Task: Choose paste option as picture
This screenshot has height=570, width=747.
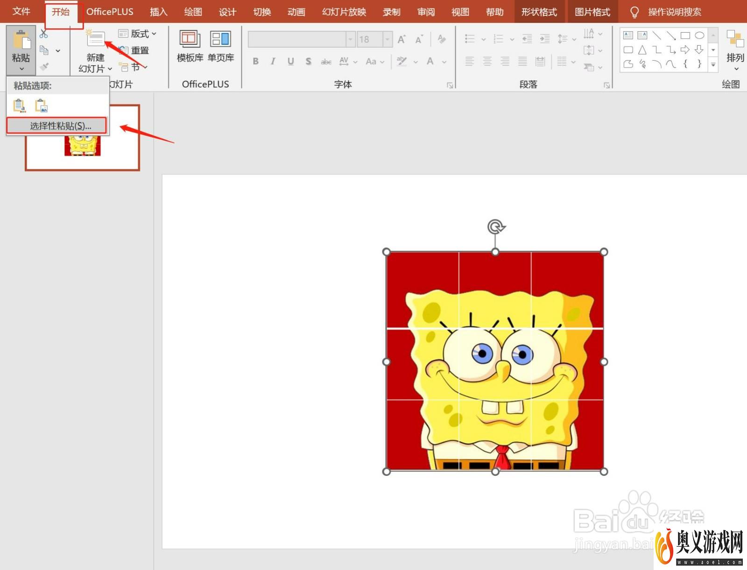Action: 42,105
